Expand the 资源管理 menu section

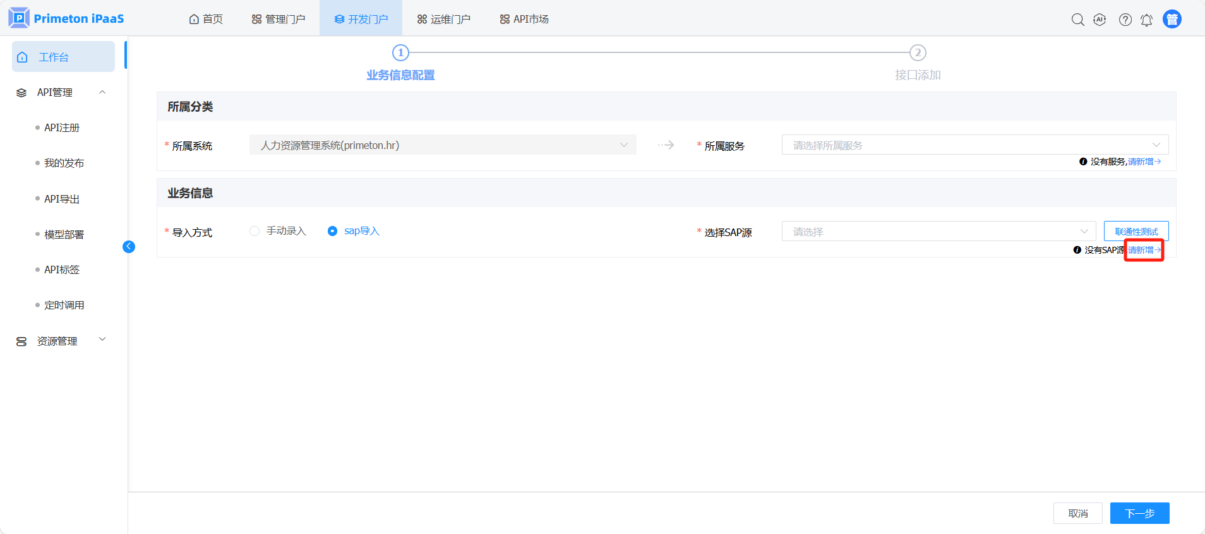tap(102, 340)
